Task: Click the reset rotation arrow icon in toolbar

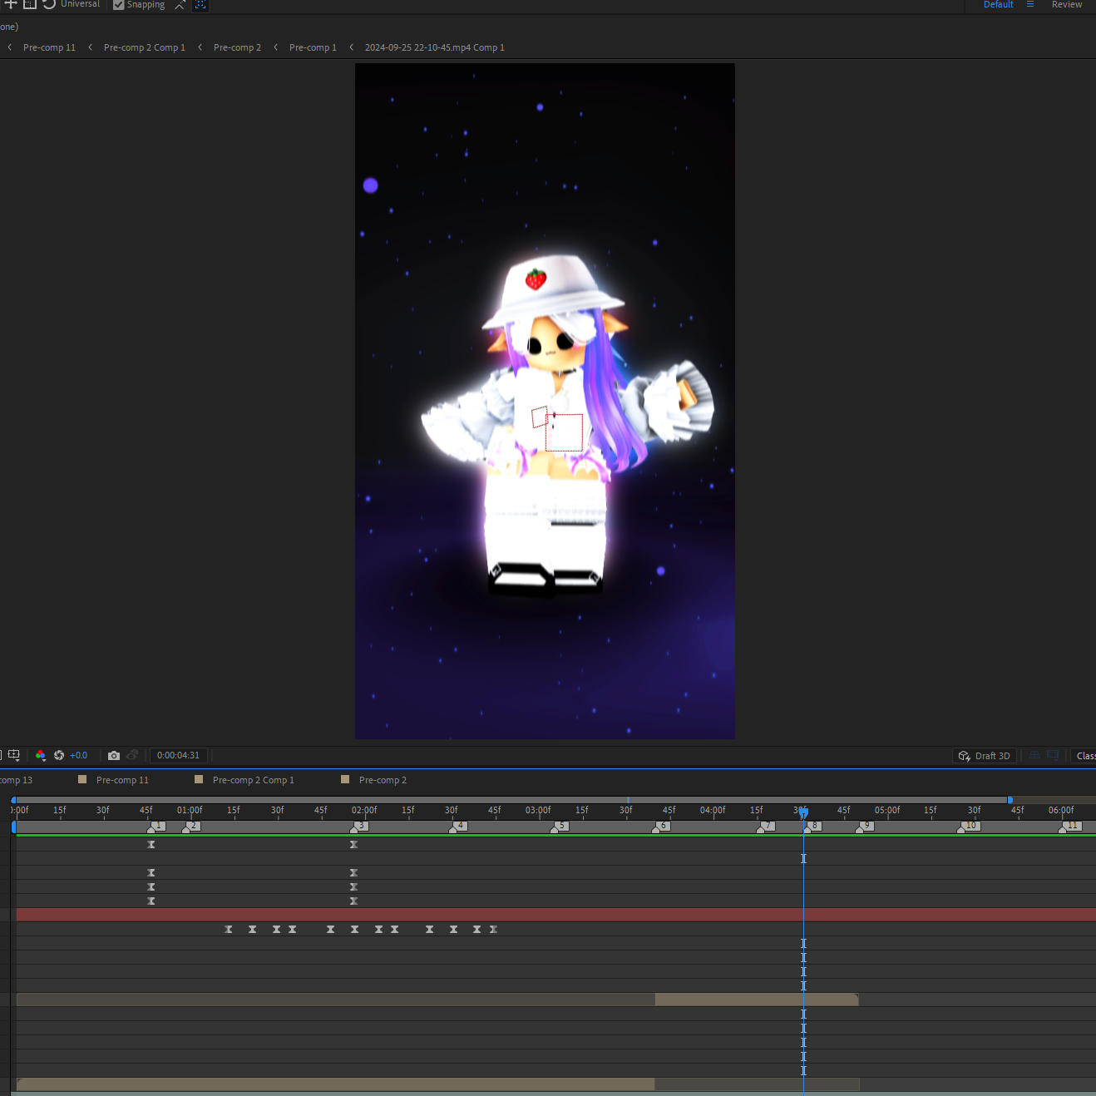Action: point(49,4)
